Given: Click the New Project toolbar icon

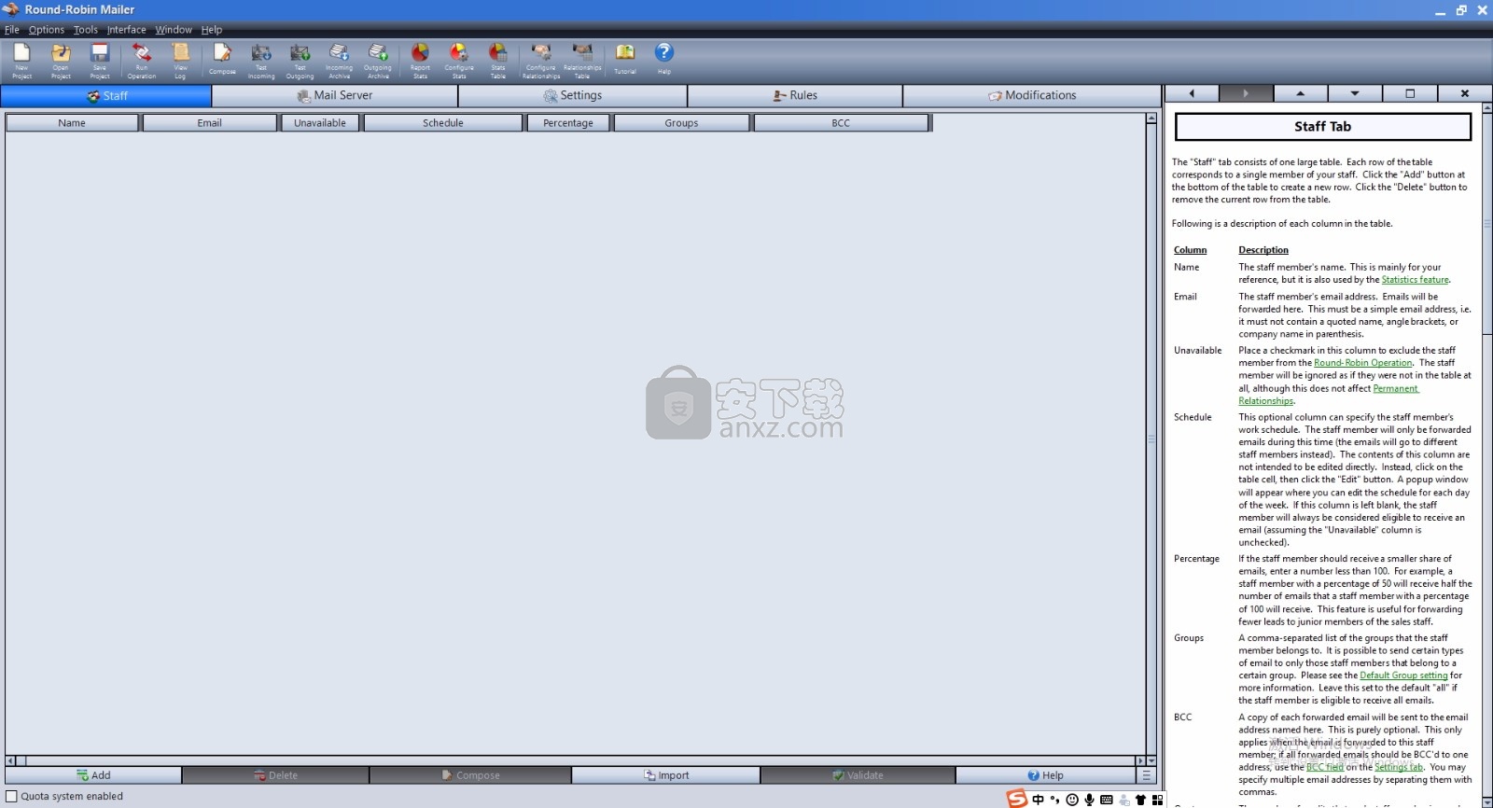Looking at the screenshot, I should (x=21, y=61).
